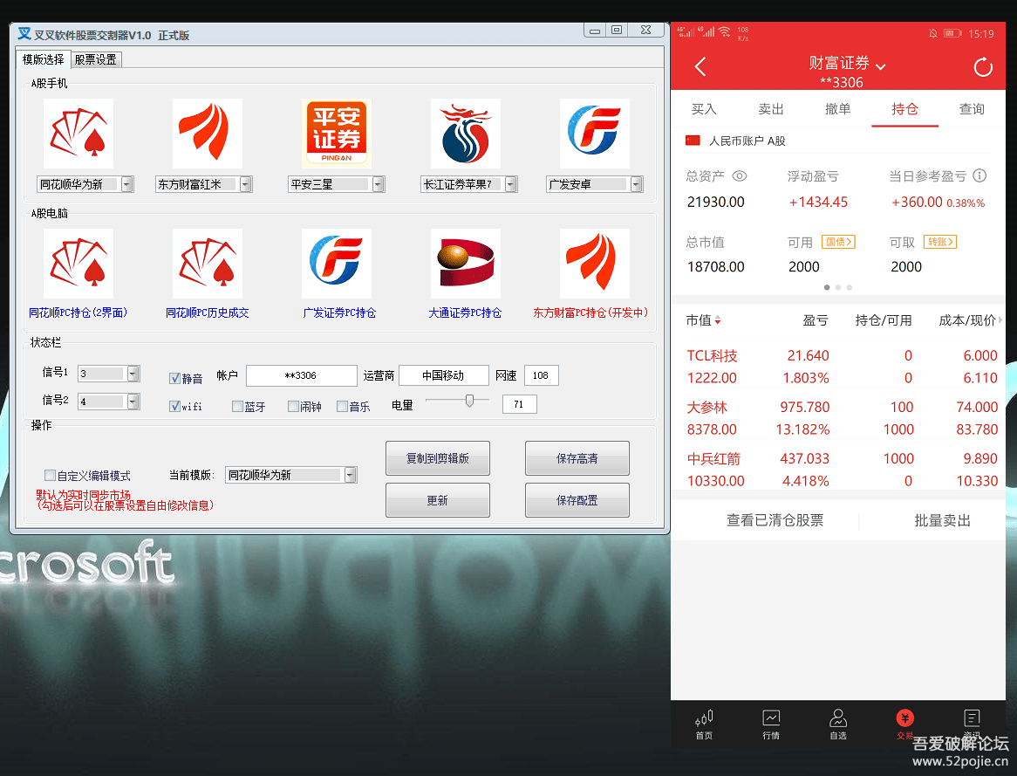Expand the 东方财富红米 dropdown
The height and width of the screenshot is (776, 1017).
(x=246, y=184)
